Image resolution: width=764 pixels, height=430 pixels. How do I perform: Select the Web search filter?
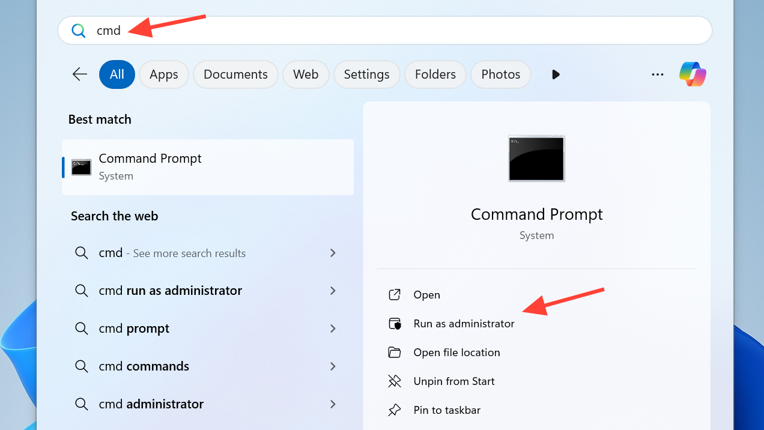click(306, 74)
